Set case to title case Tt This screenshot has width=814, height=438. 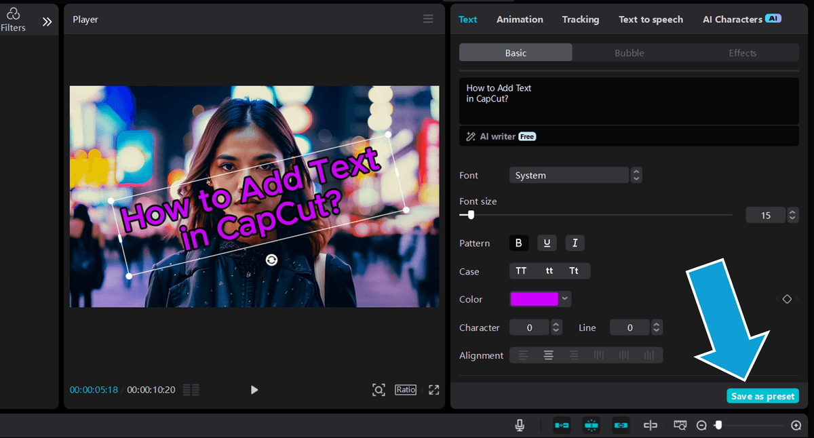[575, 271]
